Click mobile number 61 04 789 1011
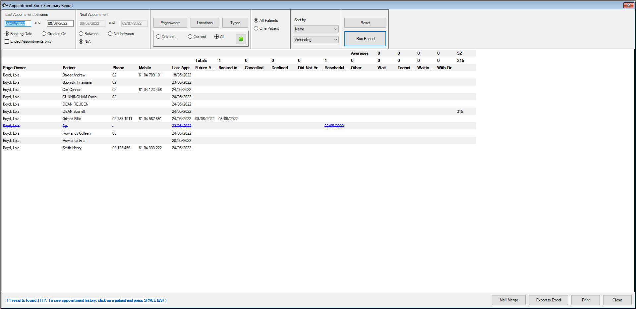Viewport: 636px width, 309px height. (x=151, y=75)
